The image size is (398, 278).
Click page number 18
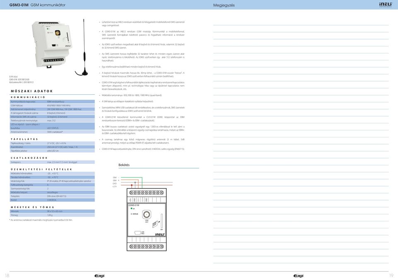point(7,275)
